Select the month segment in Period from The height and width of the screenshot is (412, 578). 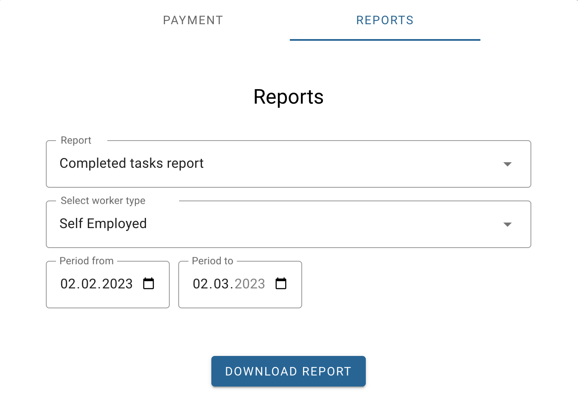pyautogui.click(x=89, y=284)
